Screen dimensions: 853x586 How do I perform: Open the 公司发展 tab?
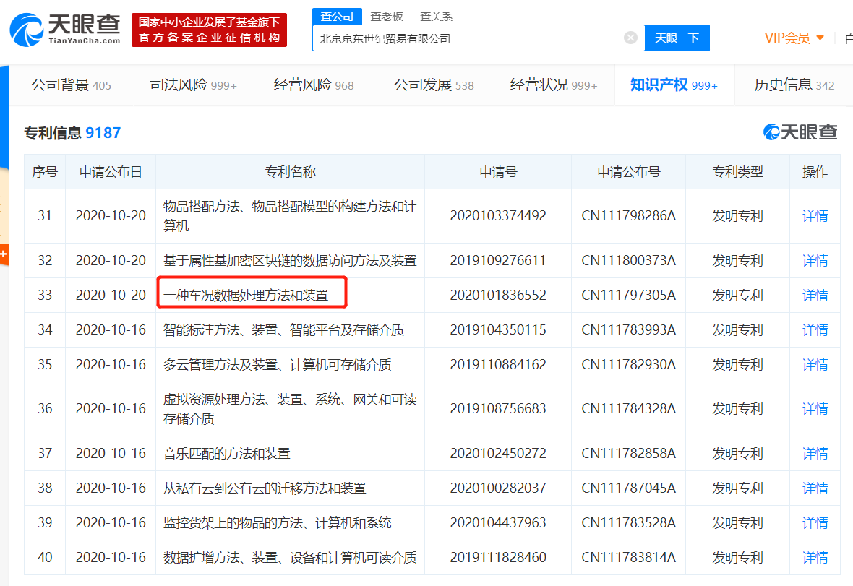coord(434,85)
